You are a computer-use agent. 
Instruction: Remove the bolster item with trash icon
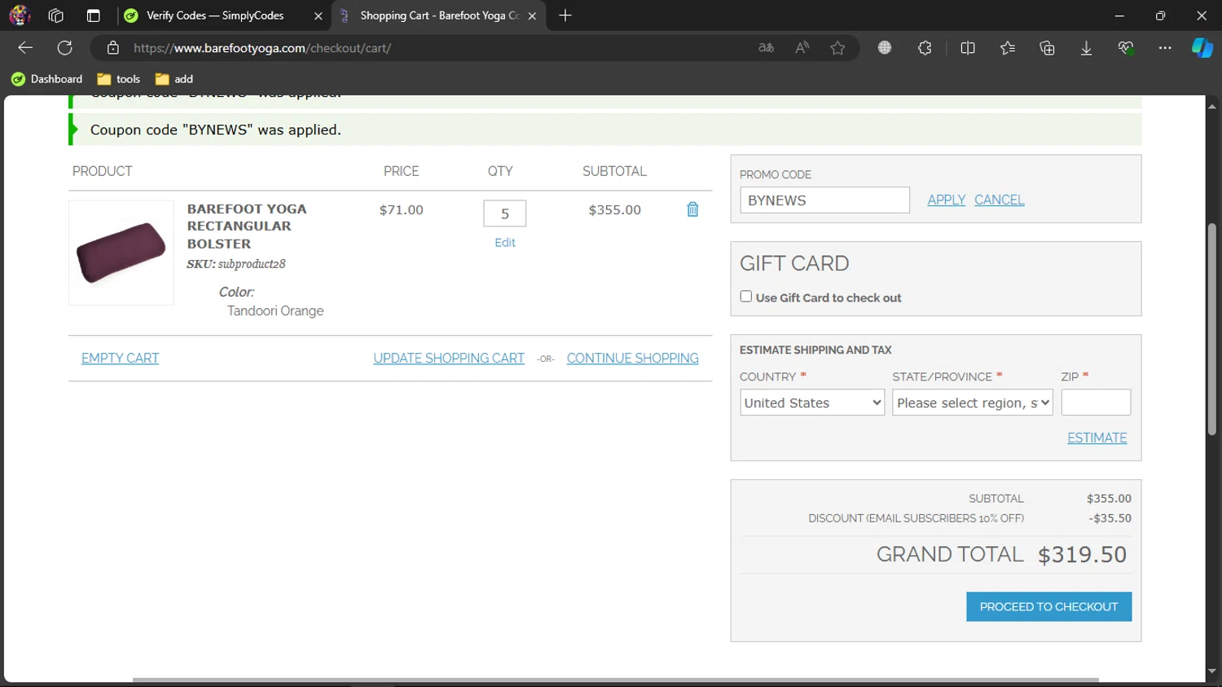point(692,209)
